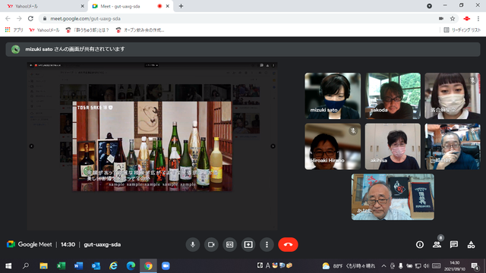Leave the call with red hangup button
The width and height of the screenshot is (486, 273).
coord(288,244)
